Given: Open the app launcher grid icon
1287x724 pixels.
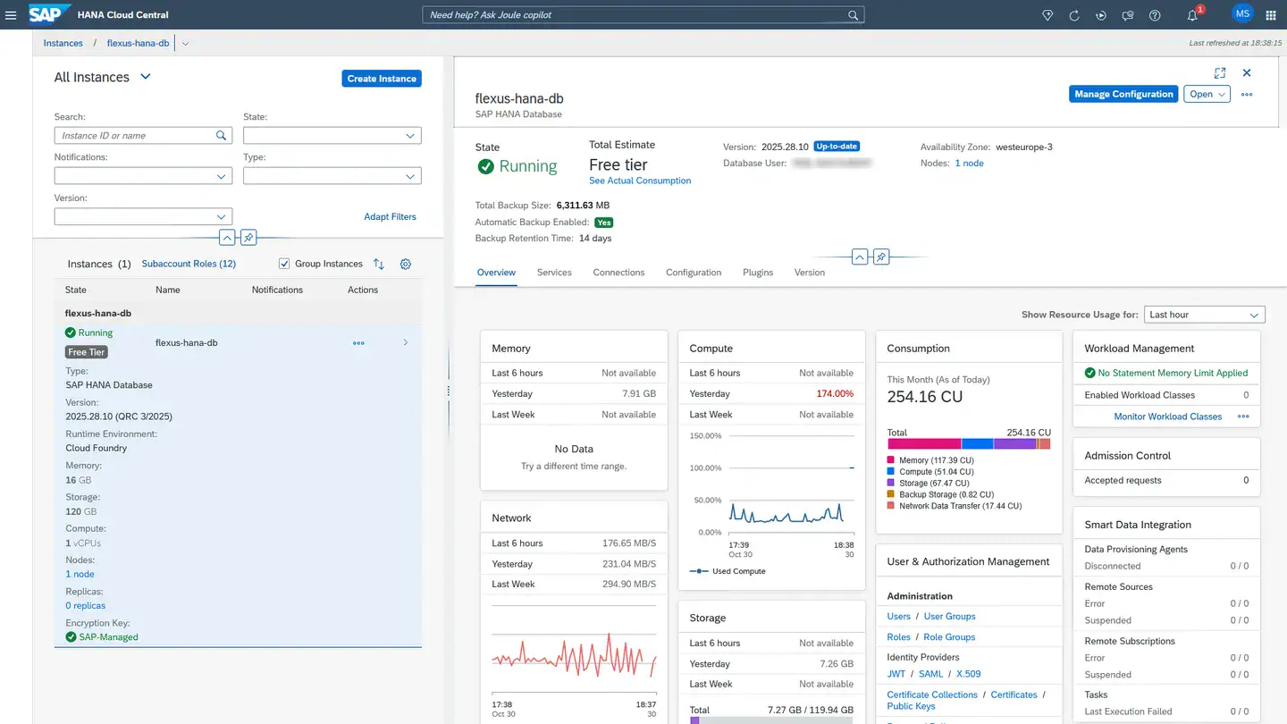Looking at the screenshot, I should coord(1271,15).
